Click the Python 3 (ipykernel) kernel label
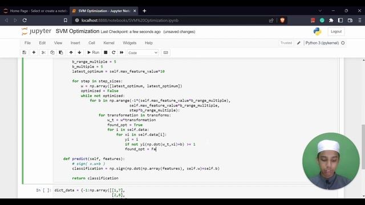The width and height of the screenshot is (365, 205). tap(322, 43)
